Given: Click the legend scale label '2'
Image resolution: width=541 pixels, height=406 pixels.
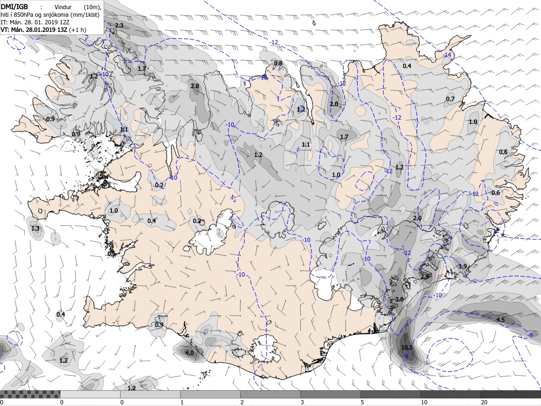Looking at the screenshot, I should click(x=242, y=402).
